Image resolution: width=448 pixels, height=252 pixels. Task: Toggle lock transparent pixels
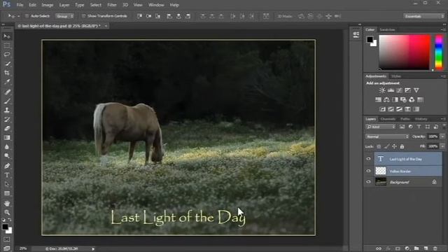click(379, 146)
